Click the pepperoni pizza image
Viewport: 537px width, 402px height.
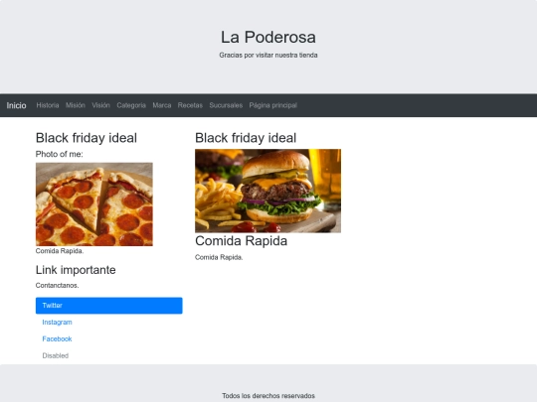point(94,204)
